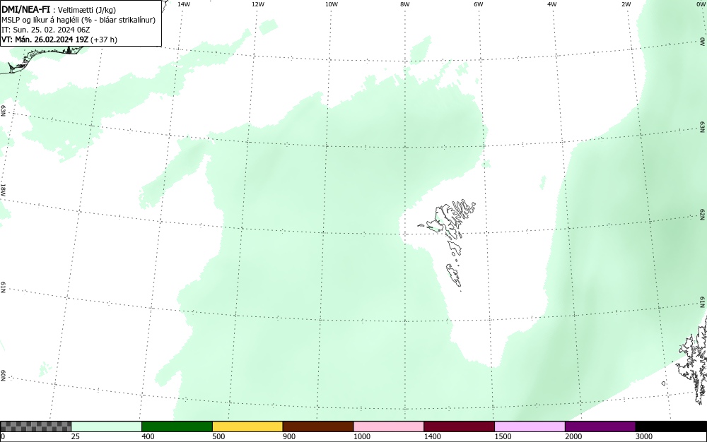Screen dimensions: 707x442
Task: Click the lilac 1500–2000 legend swatch
Action: click(x=530, y=426)
